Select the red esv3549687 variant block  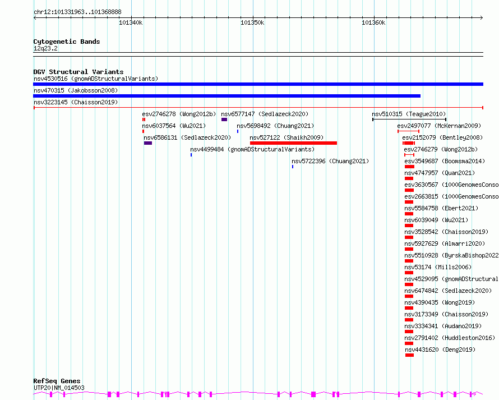point(410,167)
